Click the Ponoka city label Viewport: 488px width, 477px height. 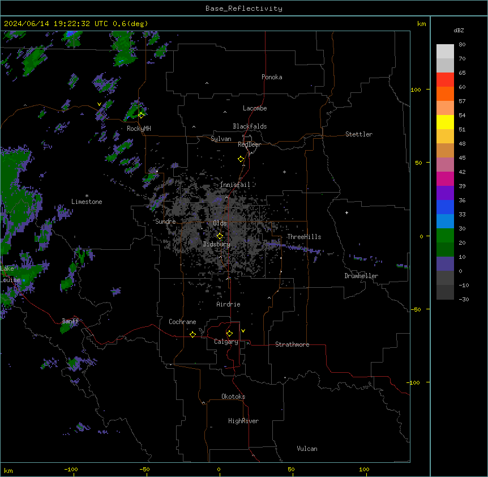(x=272, y=77)
